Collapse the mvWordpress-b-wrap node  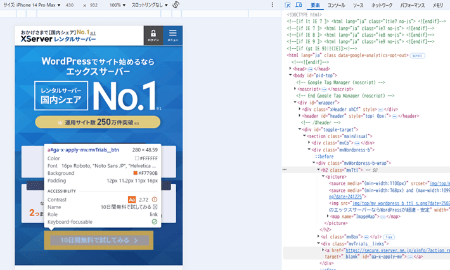pyautogui.click(x=313, y=163)
